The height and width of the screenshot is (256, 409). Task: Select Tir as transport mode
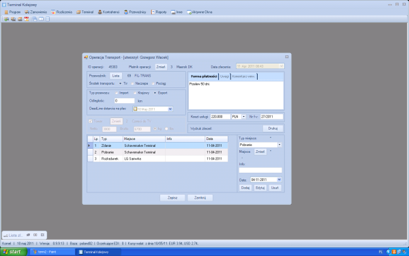[x=120, y=83]
